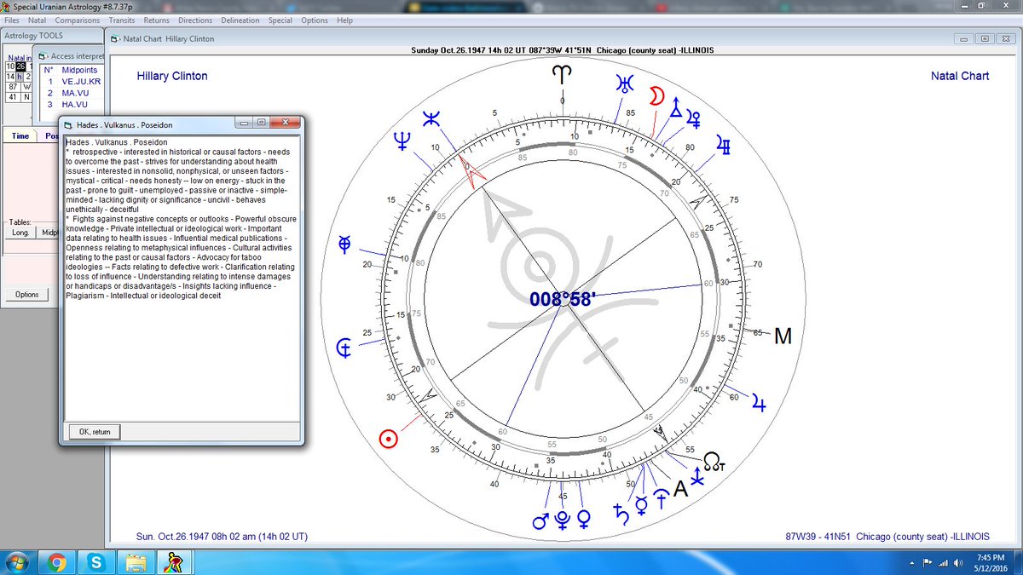Open Google Chrome from the taskbar

pyautogui.click(x=57, y=562)
